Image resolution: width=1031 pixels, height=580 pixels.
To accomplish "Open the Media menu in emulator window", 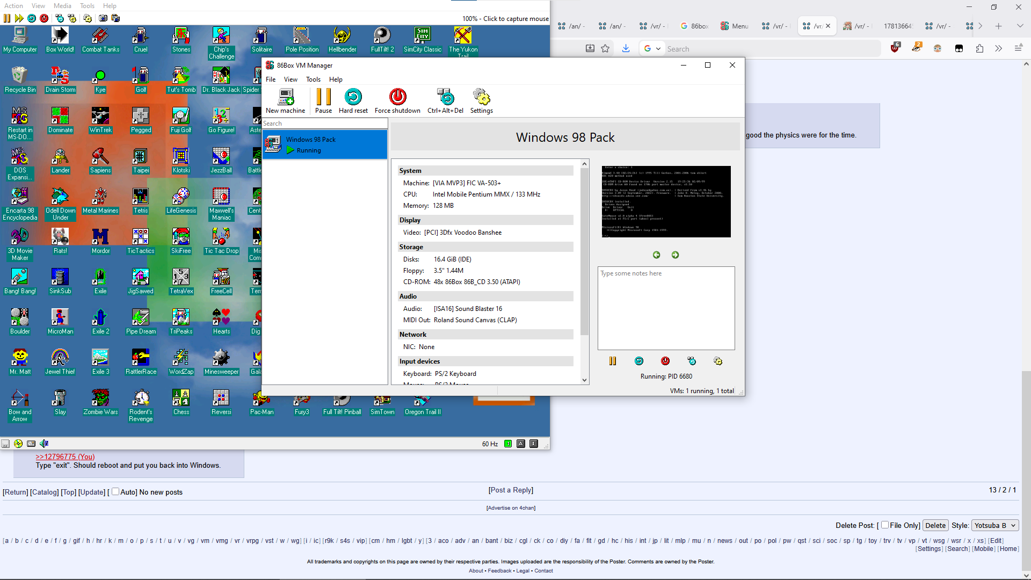I will tap(62, 6).
